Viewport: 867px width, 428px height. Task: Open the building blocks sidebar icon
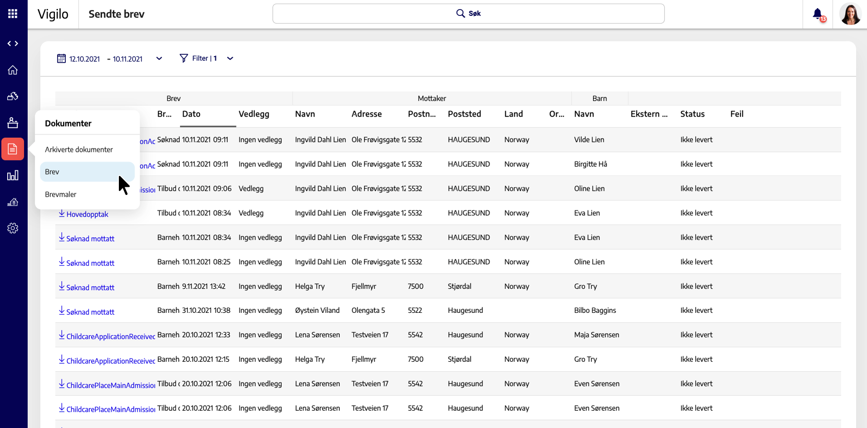[x=13, y=96]
